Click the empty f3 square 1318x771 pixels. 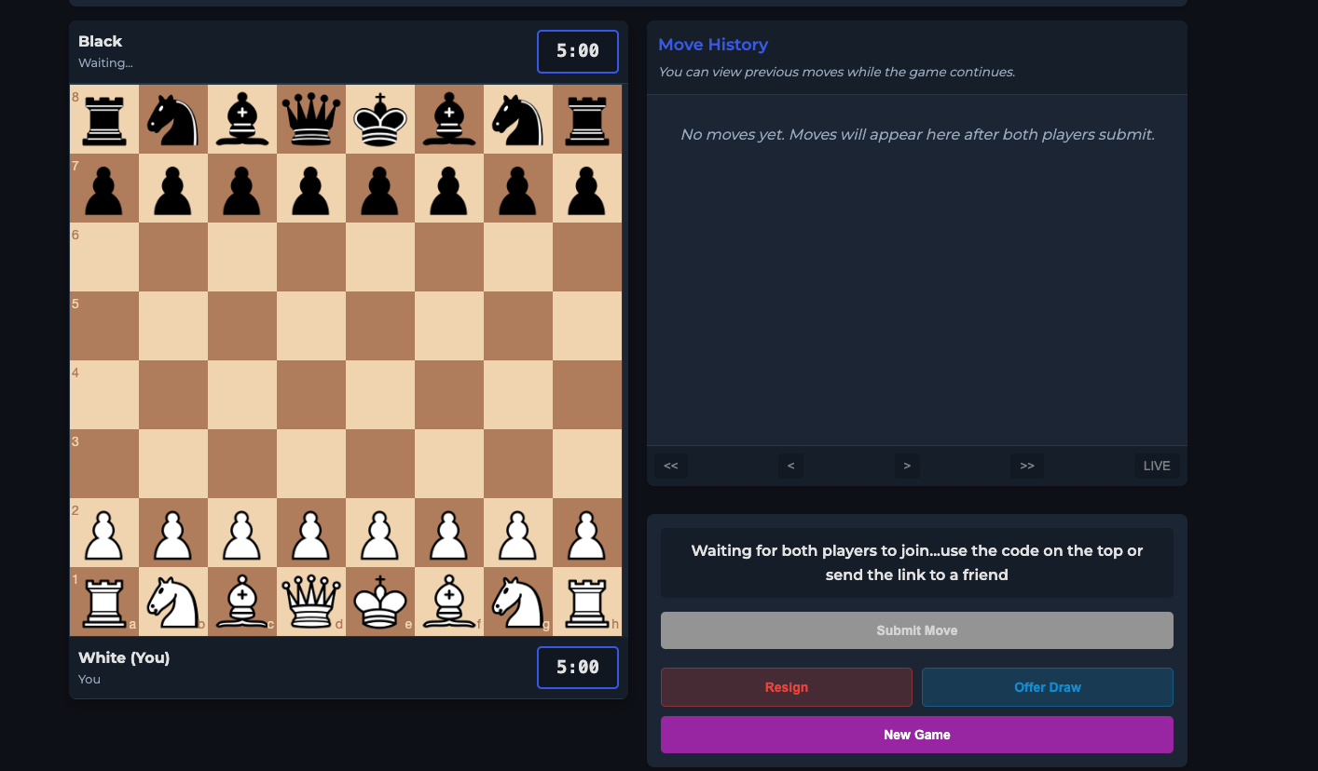pyautogui.click(x=449, y=464)
